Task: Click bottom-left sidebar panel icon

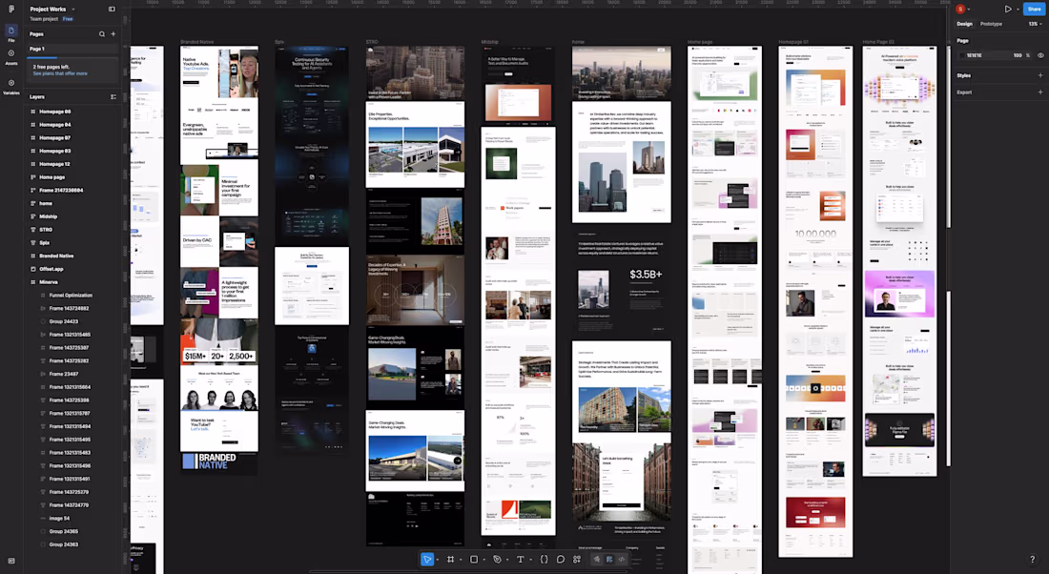Action: click(11, 561)
